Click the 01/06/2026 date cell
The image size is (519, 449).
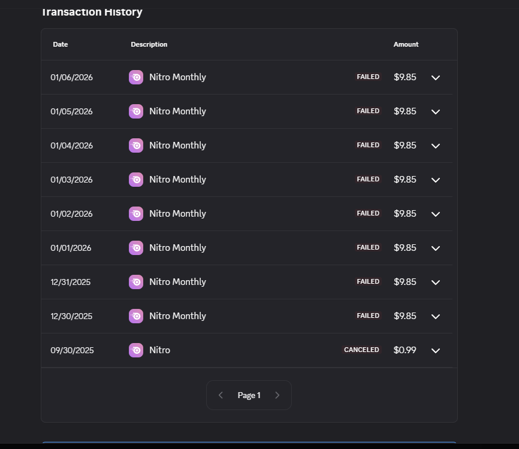71,77
